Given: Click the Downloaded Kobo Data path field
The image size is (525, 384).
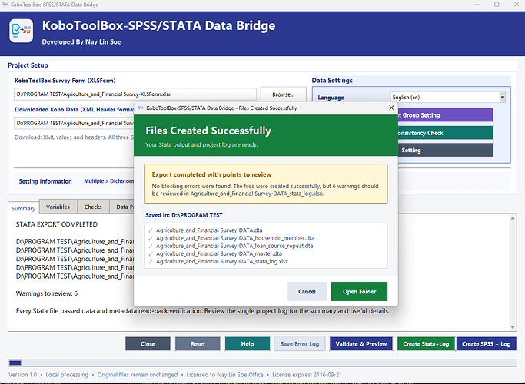Looking at the screenshot, I should 74,123.
